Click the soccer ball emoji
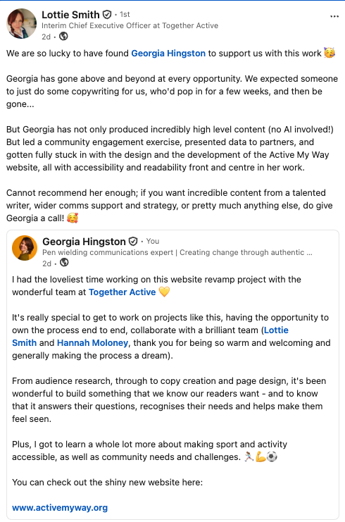The image size is (345, 522). pyautogui.click(x=272, y=456)
